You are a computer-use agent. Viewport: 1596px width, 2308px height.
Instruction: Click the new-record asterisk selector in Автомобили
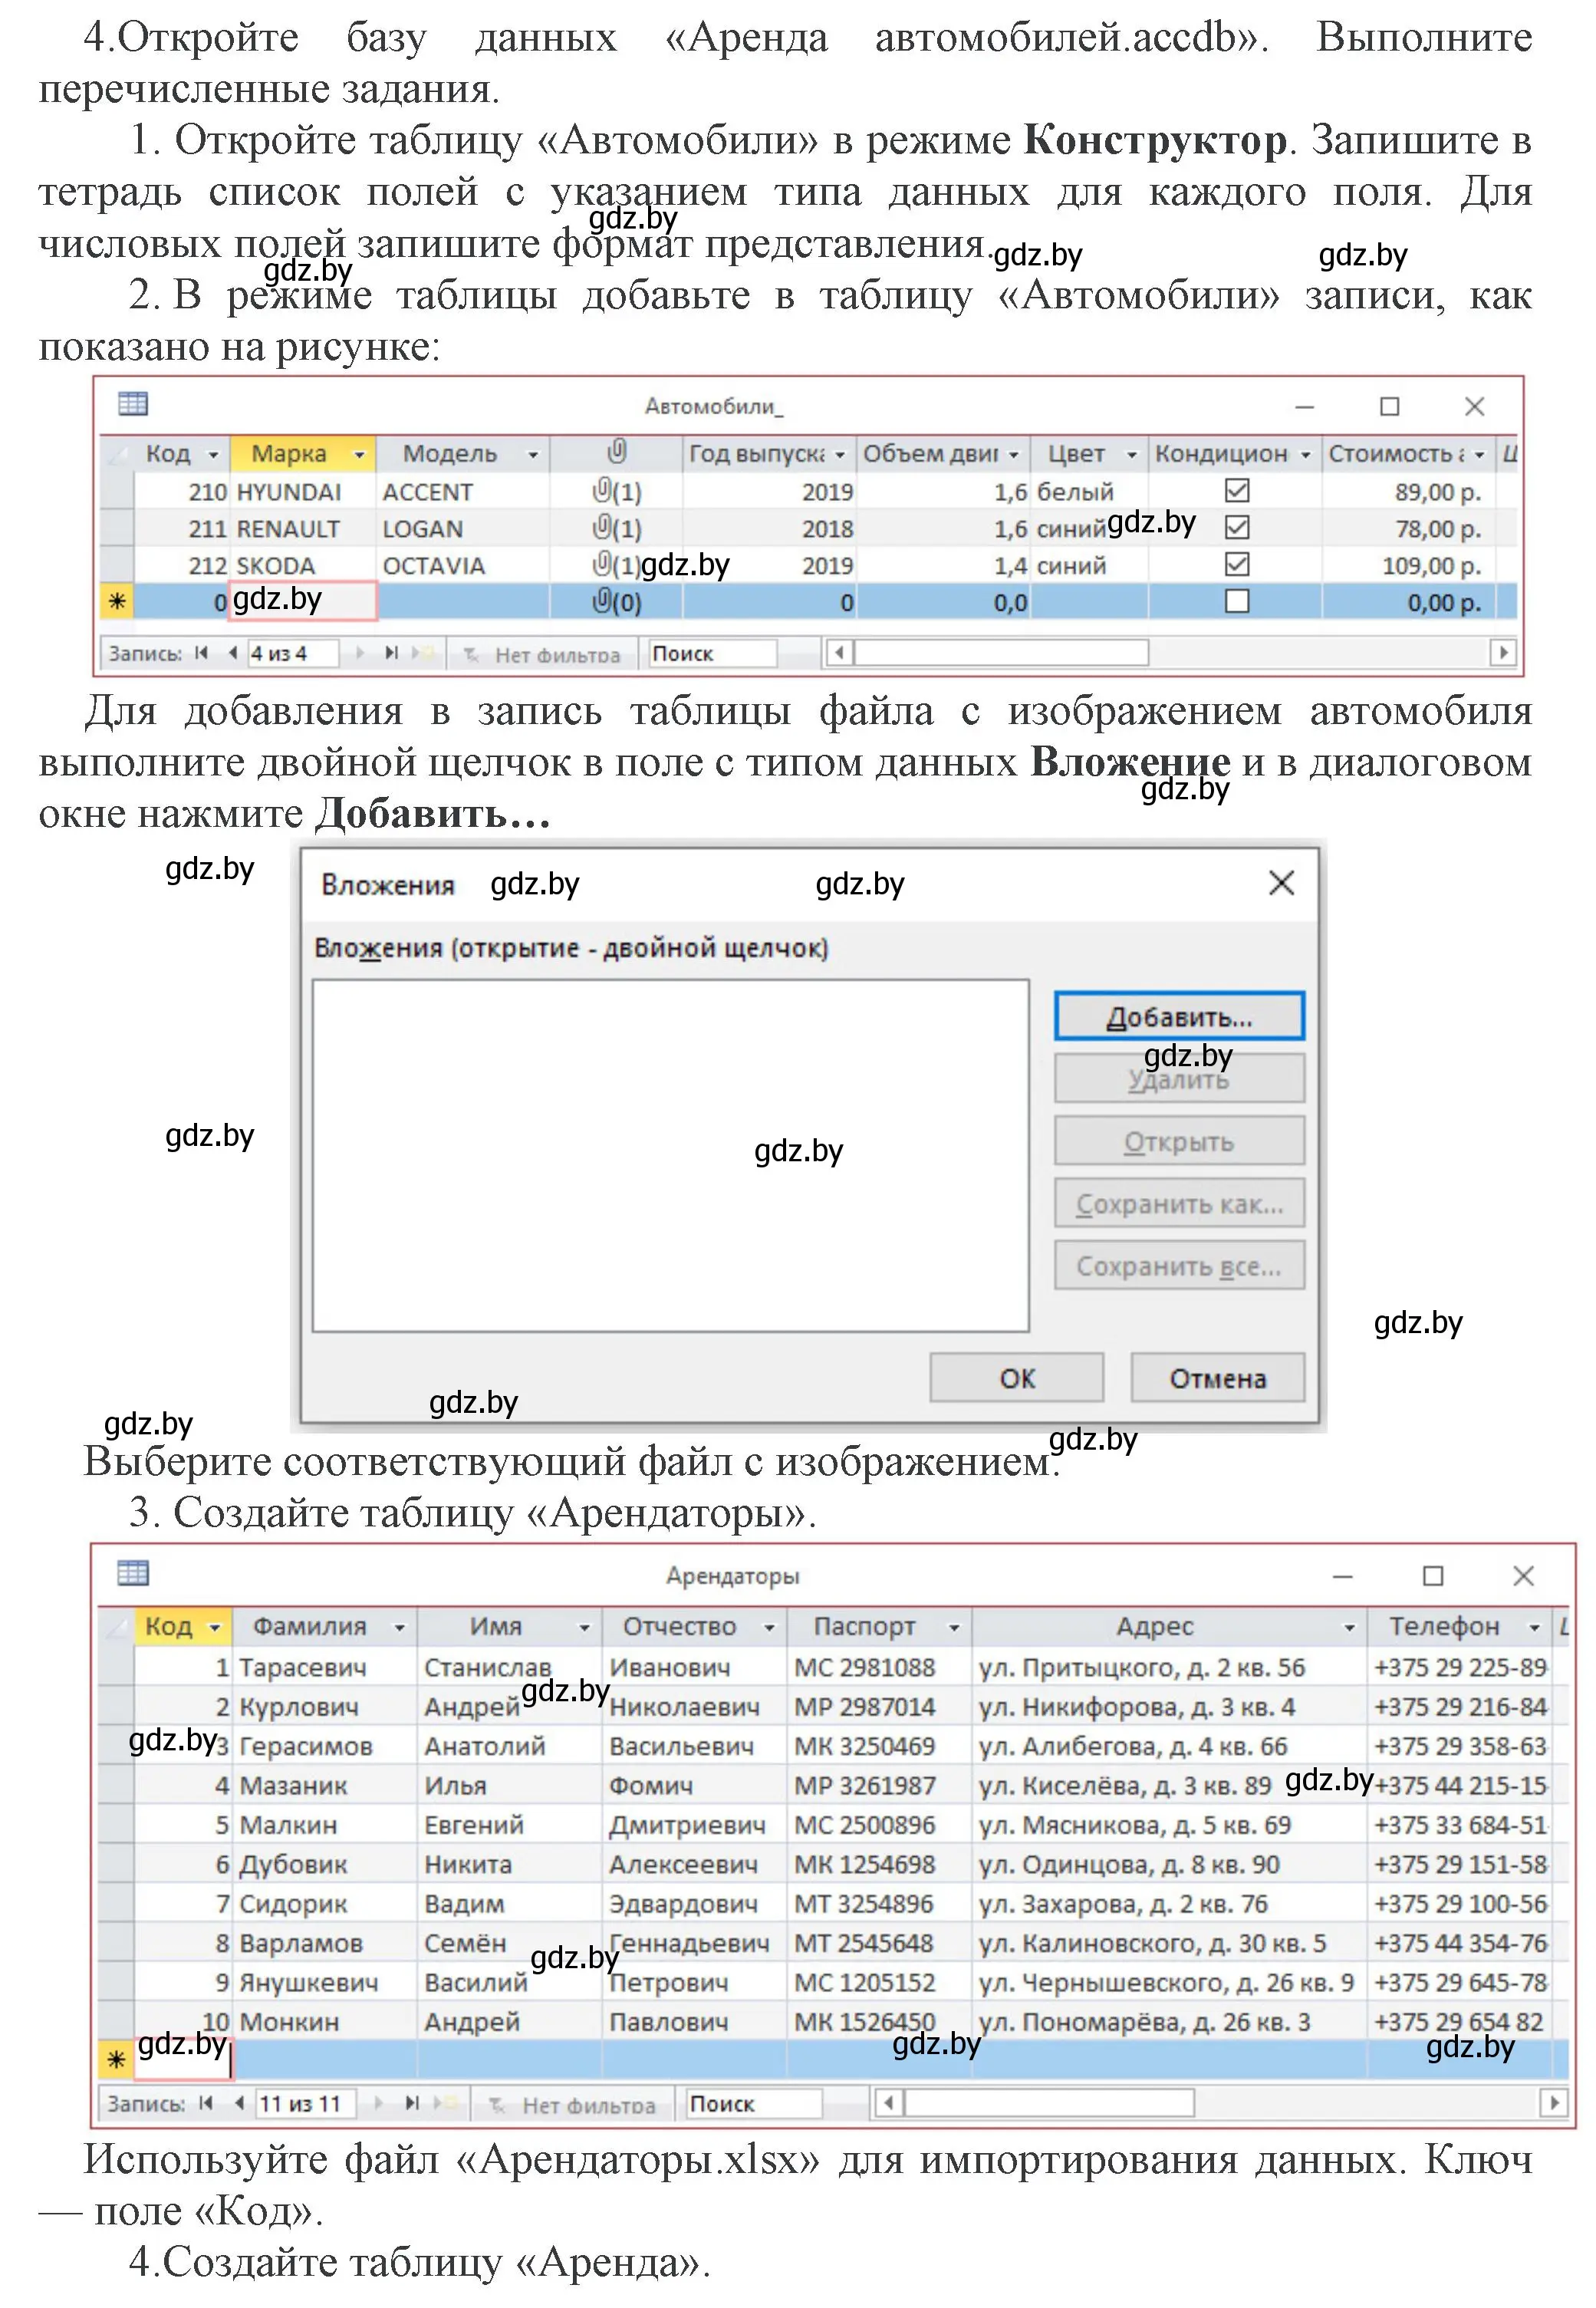117,601
